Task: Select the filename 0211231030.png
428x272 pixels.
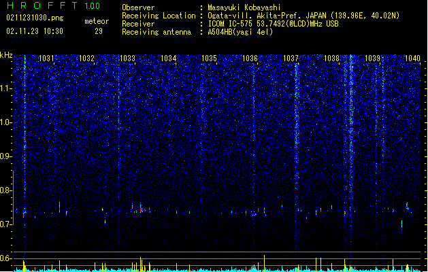Action: coord(35,18)
